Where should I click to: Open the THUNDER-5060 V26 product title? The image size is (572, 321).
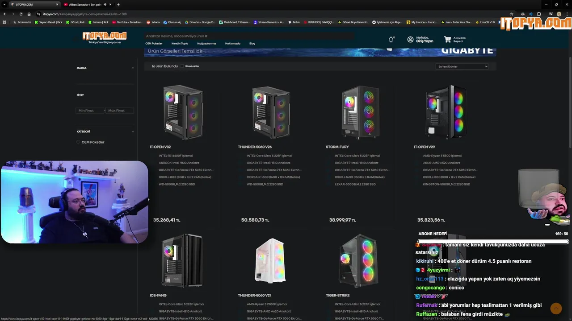[255, 147]
